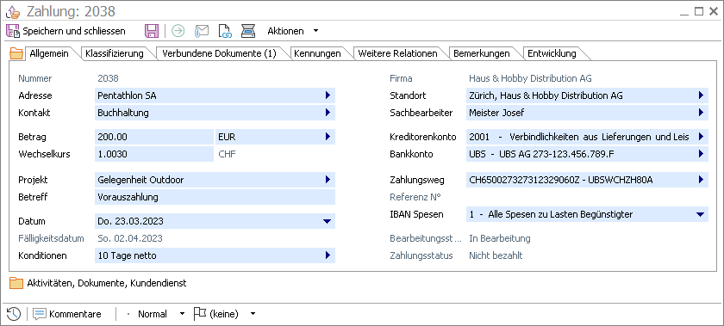Click the purple floppy disk save icon
This screenshot has width=724, height=326.
152,31
